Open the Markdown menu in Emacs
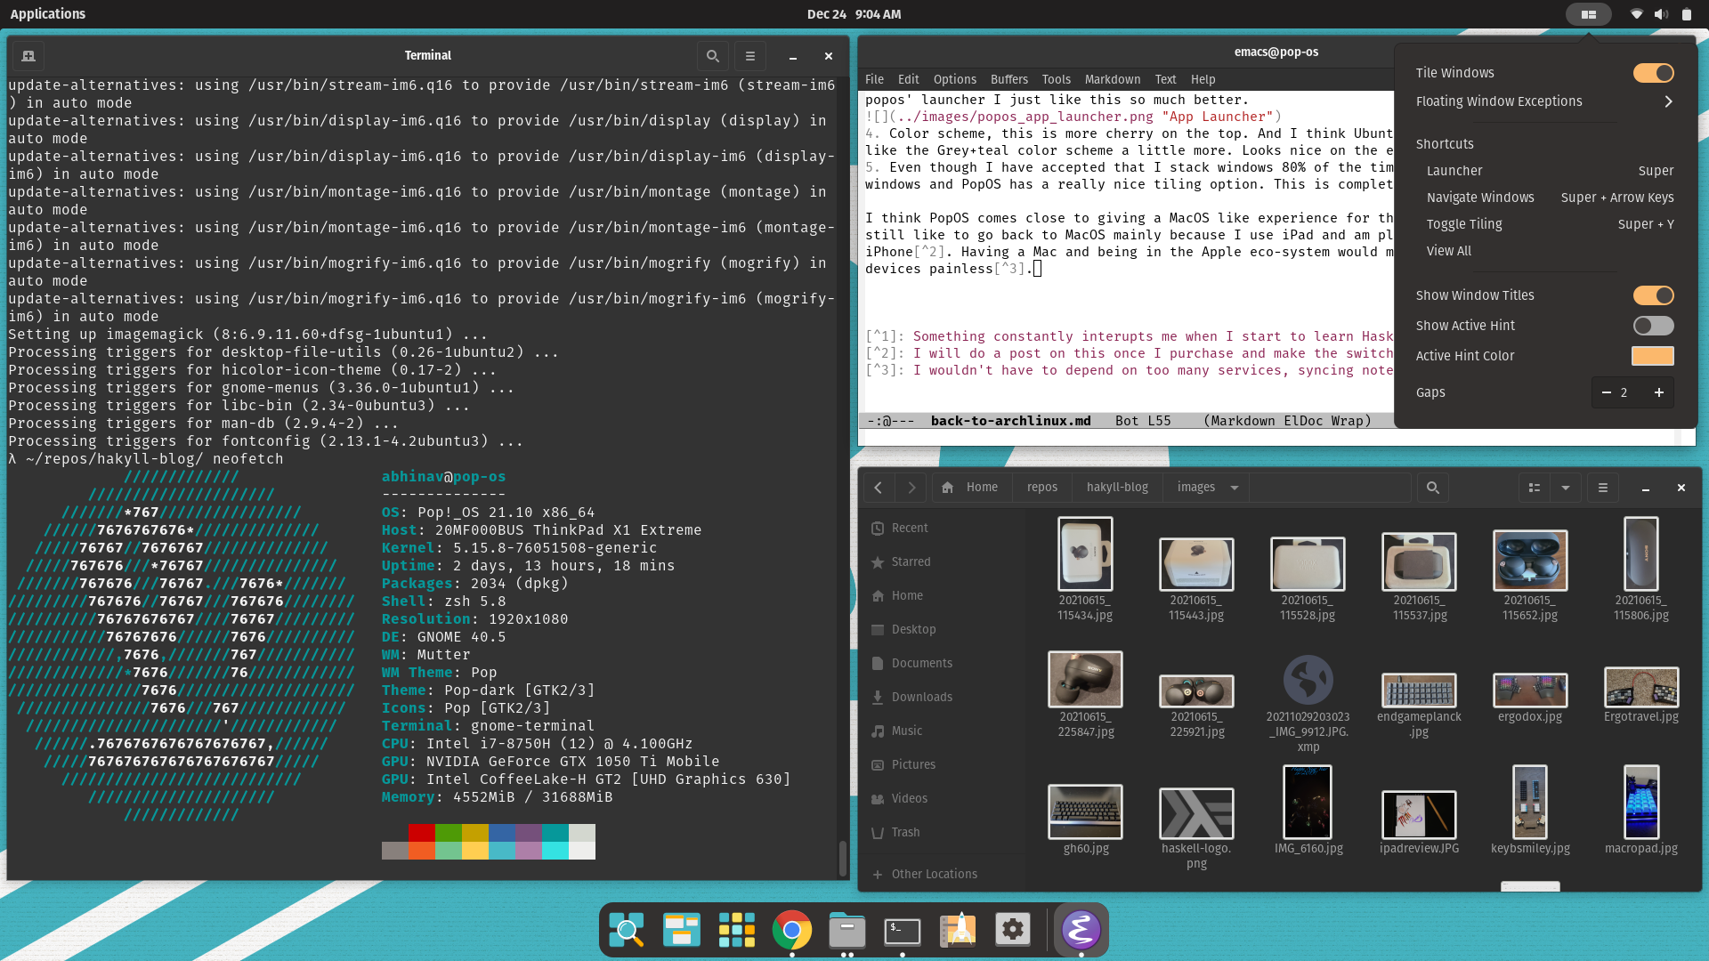 click(1112, 79)
